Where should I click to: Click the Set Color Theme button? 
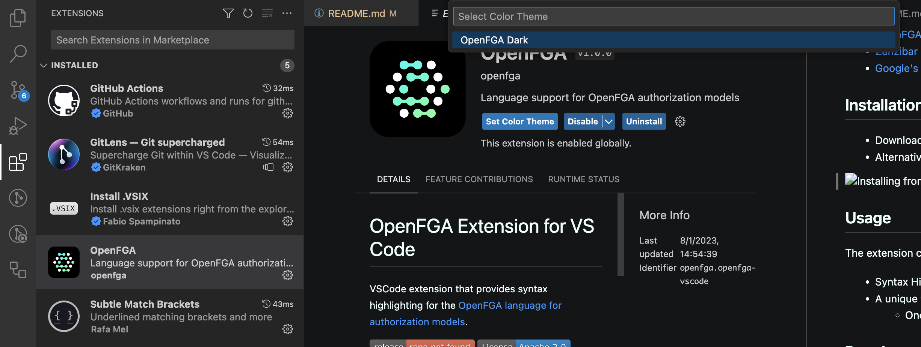point(520,121)
